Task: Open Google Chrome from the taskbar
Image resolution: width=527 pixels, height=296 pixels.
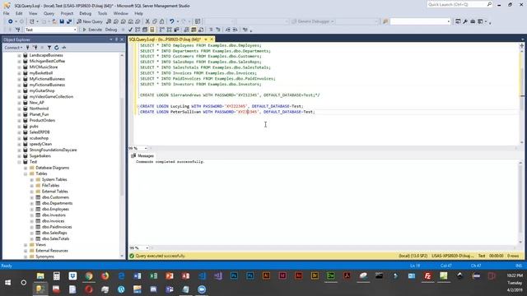Action: pyautogui.click(x=89, y=276)
